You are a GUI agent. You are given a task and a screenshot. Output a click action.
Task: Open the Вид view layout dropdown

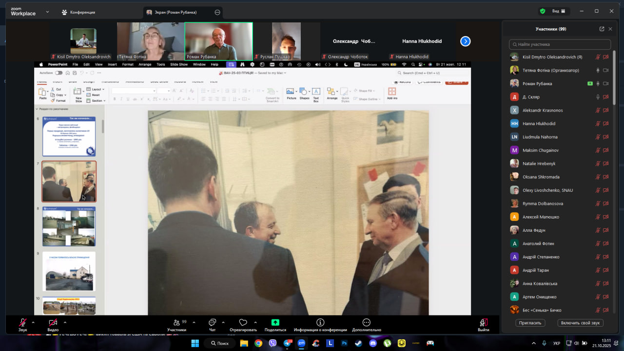(559, 11)
